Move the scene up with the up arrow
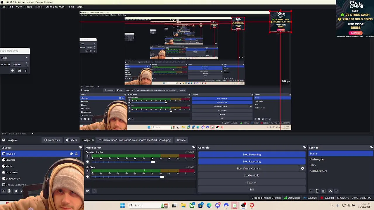Image resolution: width=374 pixels, height=210 pixels. click(x=330, y=191)
